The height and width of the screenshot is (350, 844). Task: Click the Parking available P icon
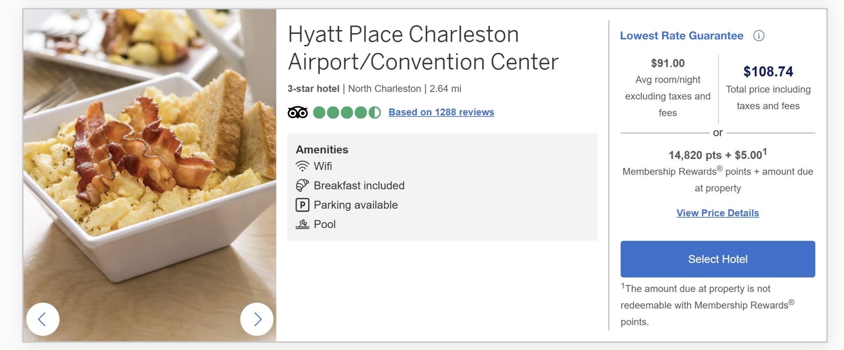point(302,205)
